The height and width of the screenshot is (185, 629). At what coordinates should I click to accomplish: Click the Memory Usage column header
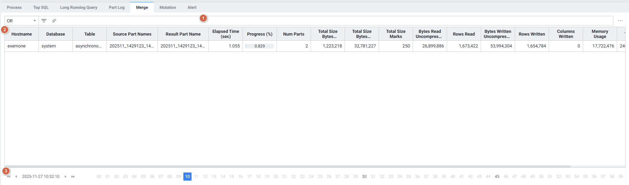600,34
